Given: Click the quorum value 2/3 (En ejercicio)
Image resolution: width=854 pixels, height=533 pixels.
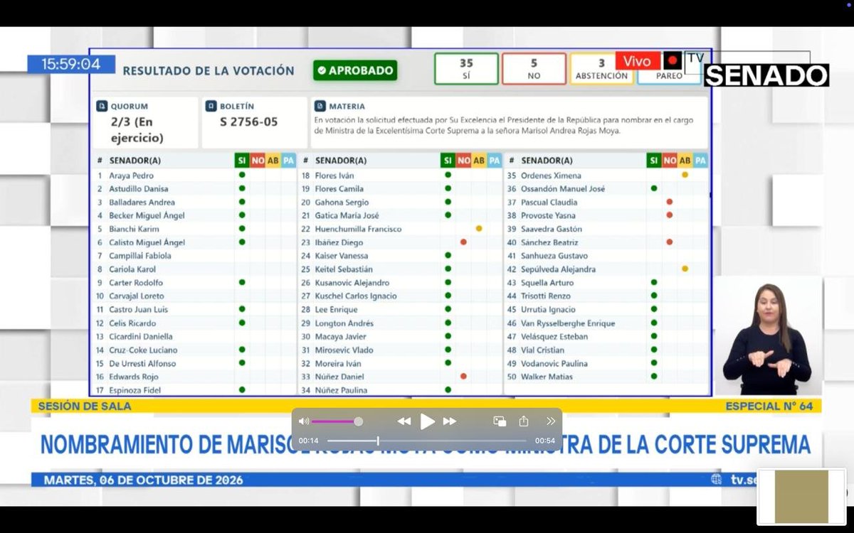Looking at the screenshot, I should tap(137, 129).
